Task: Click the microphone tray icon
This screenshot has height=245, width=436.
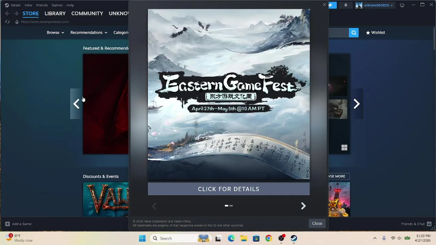Action: tap(384, 238)
